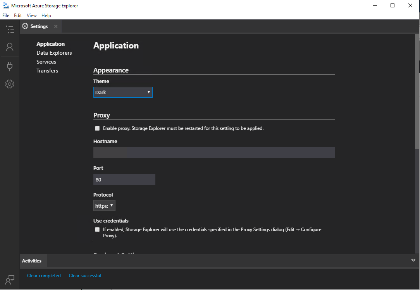Go to Services settings section
This screenshot has height=290, width=420.
[46, 62]
